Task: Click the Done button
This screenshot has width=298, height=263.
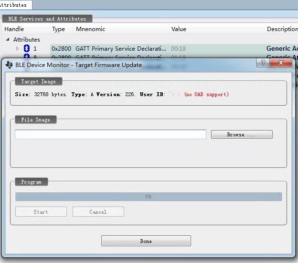Action: pos(146,241)
